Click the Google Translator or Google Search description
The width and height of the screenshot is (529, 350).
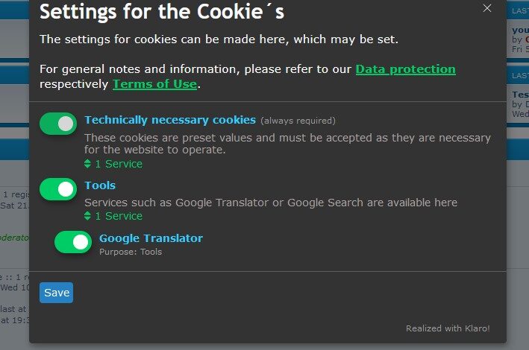pos(270,203)
